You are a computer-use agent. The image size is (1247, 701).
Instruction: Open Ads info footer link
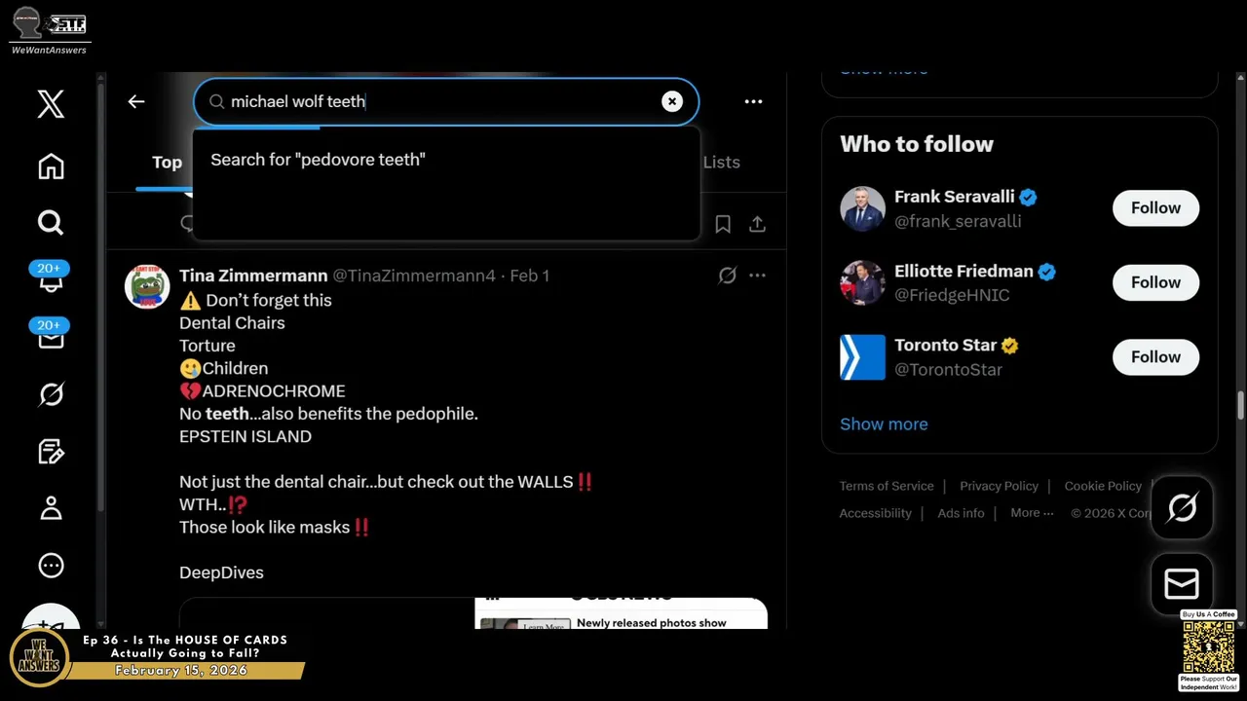coord(961,513)
